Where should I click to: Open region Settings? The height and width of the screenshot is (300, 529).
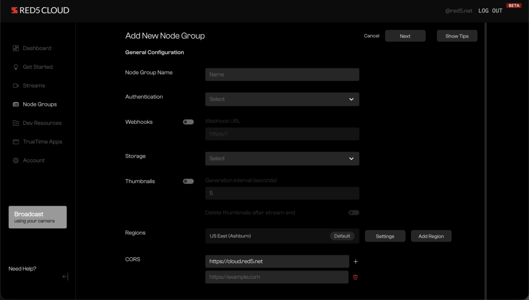click(x=385, y=236)
